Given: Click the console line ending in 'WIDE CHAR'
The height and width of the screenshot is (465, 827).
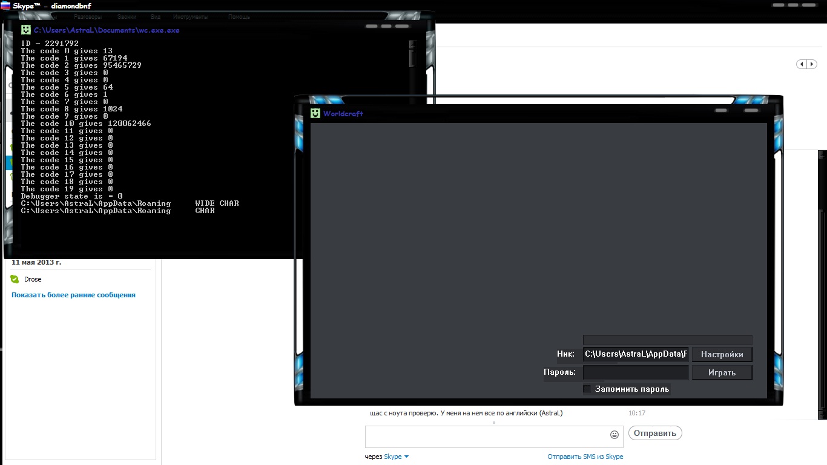Looking at the screenshot, I should (130, 203).
